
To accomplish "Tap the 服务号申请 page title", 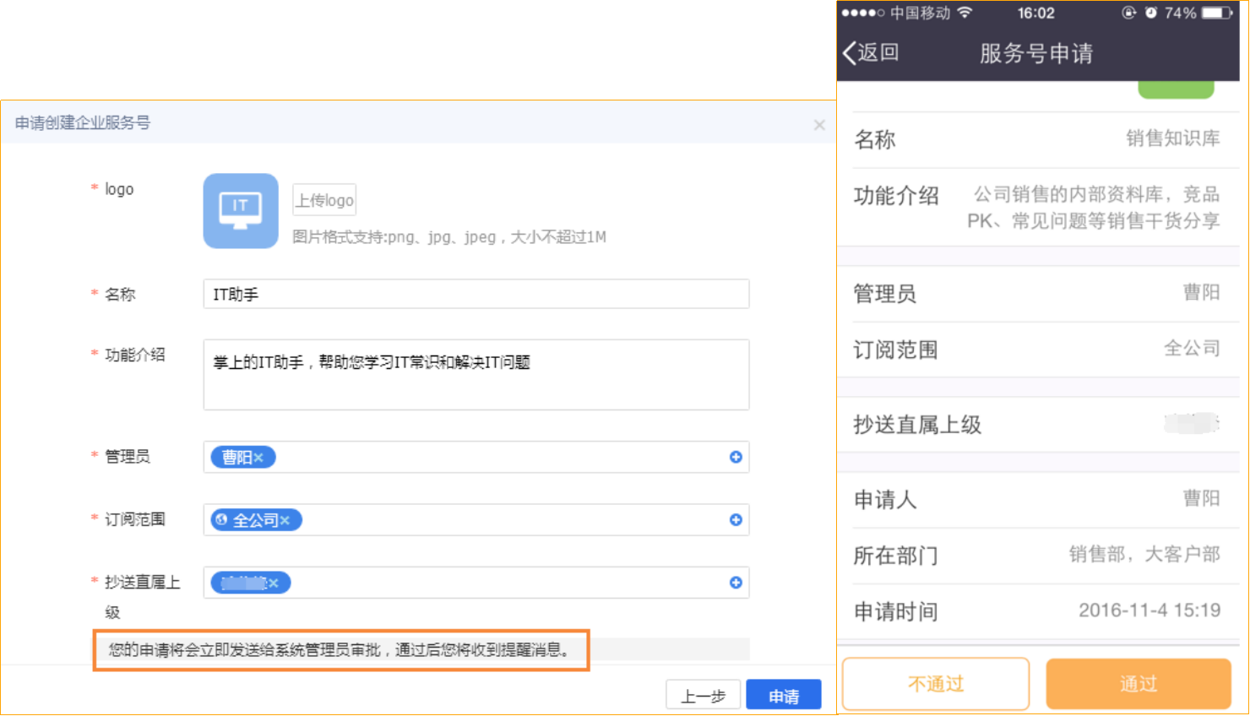I will (x=1036, y=53).
